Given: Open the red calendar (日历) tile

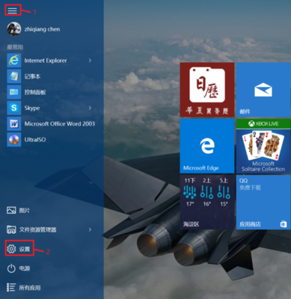Looking at the screenshot, I should 207,90.
